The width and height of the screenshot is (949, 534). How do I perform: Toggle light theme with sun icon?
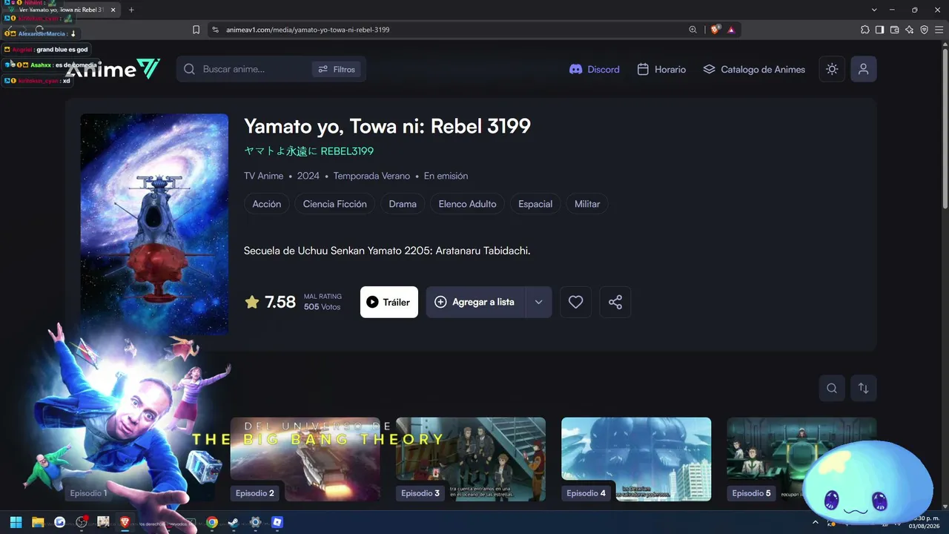click(832, 69)
